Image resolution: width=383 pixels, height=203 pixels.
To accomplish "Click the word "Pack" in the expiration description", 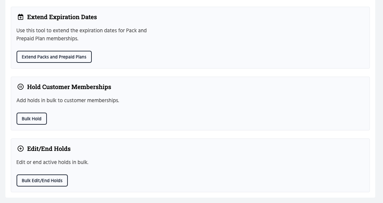I will click(x=131, y=31).
